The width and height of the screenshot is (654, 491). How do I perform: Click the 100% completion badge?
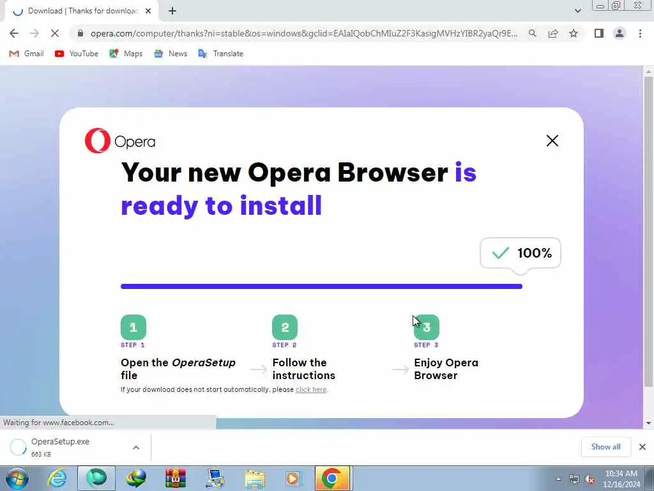coord(521,253)
